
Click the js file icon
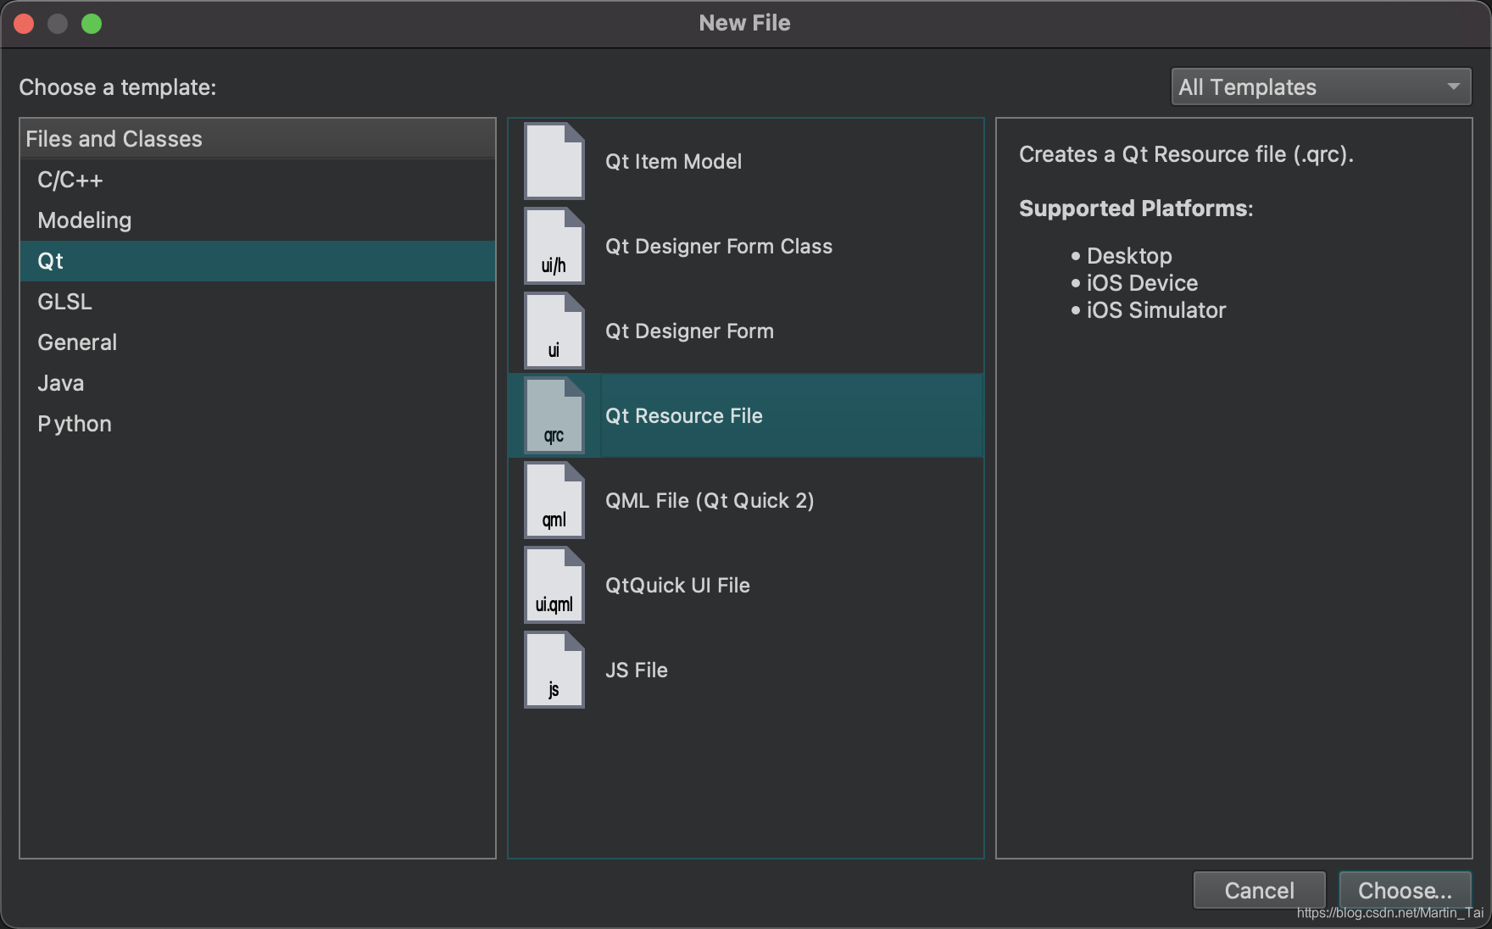(x=554, y=670)
